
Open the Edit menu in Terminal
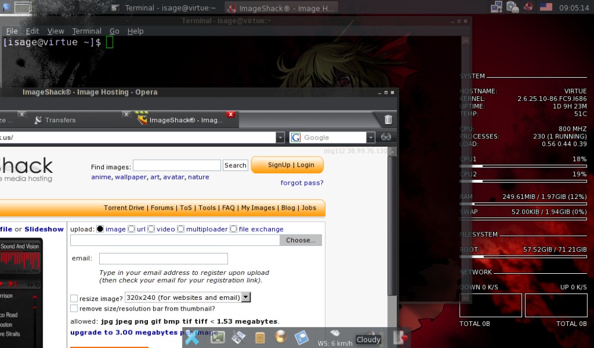coord(33,31)
